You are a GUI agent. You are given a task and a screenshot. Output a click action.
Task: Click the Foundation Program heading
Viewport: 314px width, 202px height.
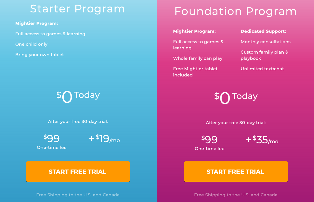pyautogui.click(x=235, y=11)
